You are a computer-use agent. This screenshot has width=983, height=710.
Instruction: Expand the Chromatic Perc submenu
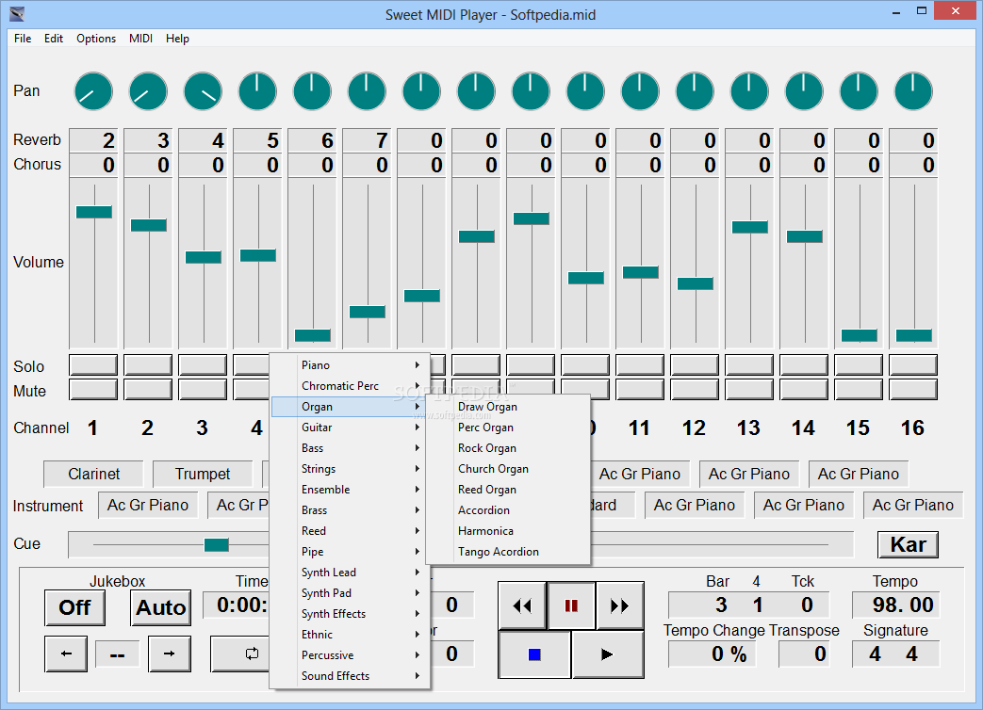[x=350, y=386]
